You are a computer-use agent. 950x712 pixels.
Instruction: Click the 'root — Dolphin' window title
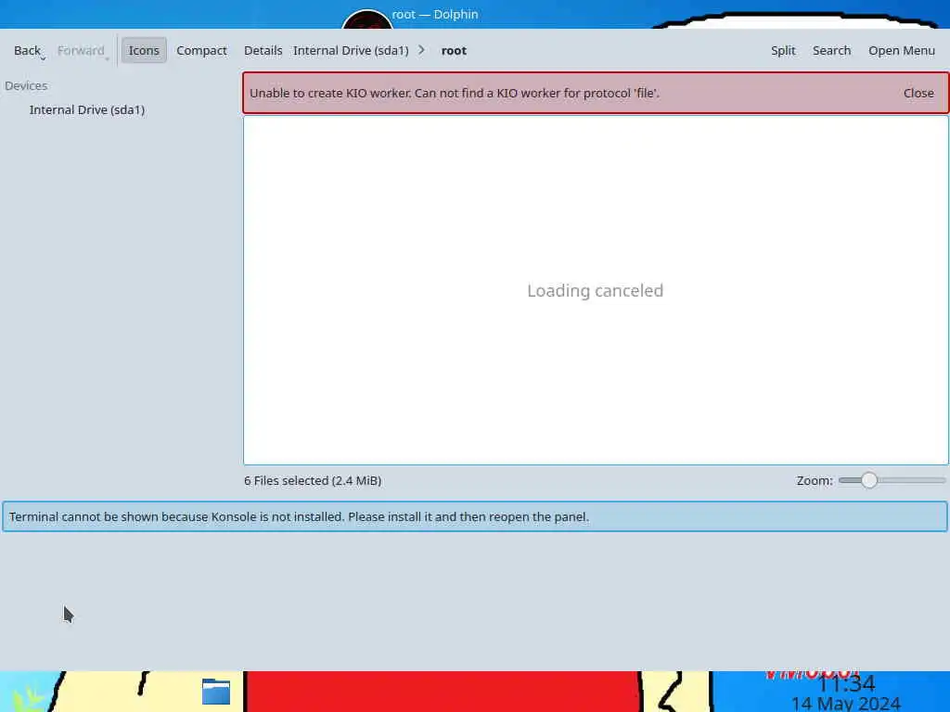pos(435,14)
